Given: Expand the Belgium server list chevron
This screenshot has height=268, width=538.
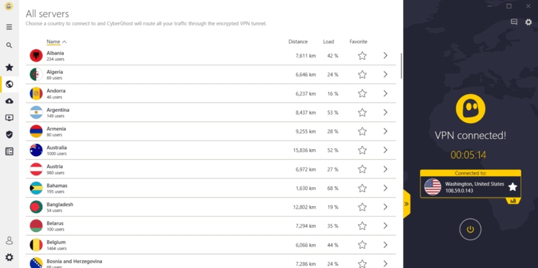Looking at the screenshot, I should pyautogui.click(x=385, y=245).
